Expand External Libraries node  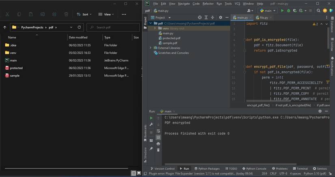pos(150,48)
